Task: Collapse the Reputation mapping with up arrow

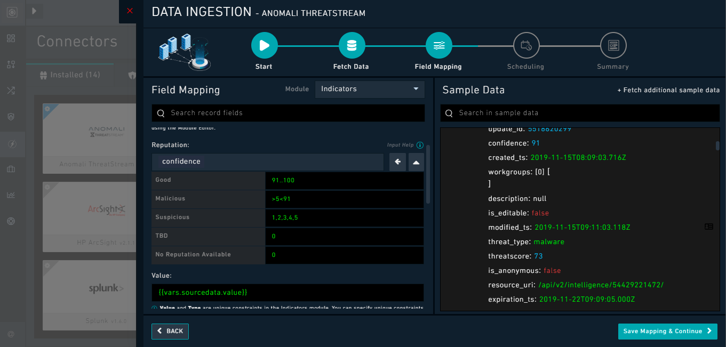Action: 416,162
